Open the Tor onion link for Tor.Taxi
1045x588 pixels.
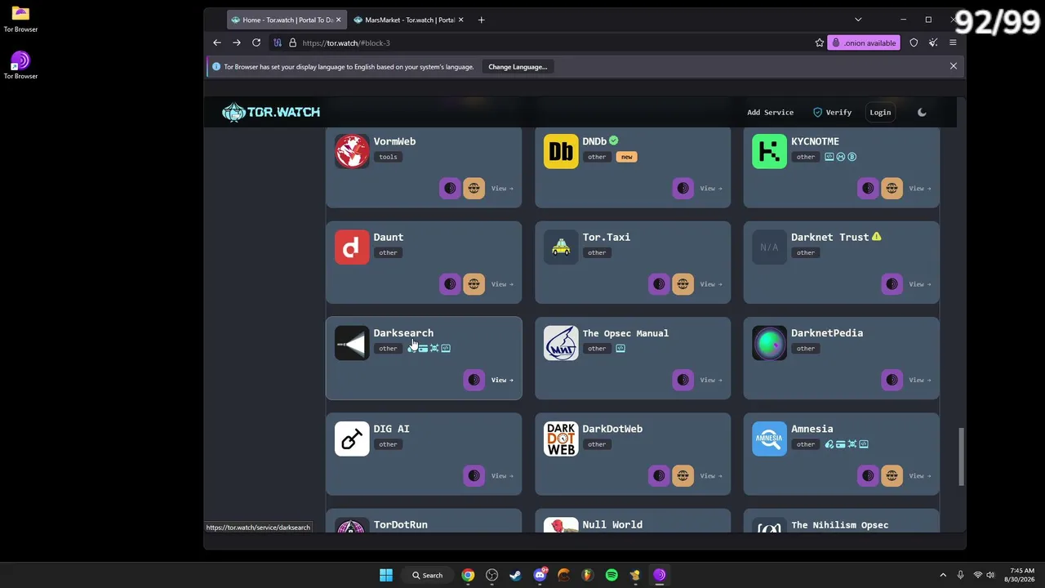coord(659,284)
